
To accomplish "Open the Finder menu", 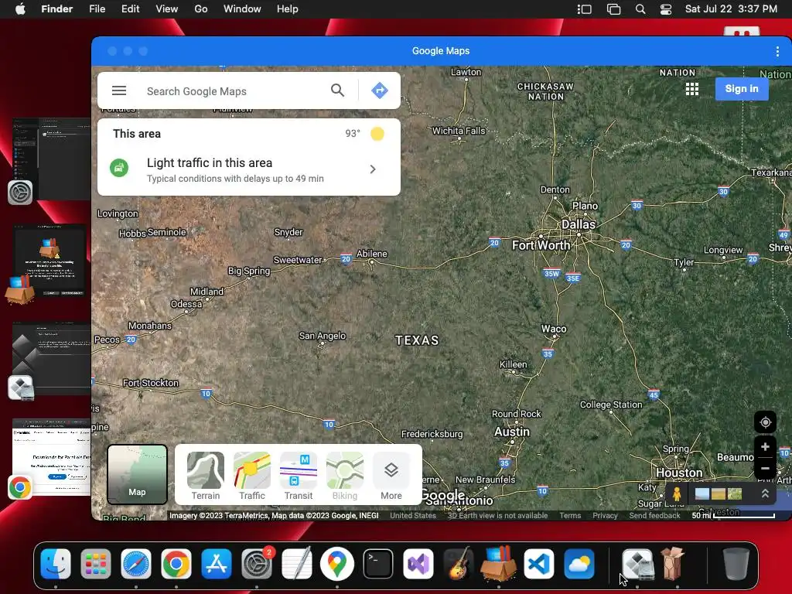I will pos(56,9).
